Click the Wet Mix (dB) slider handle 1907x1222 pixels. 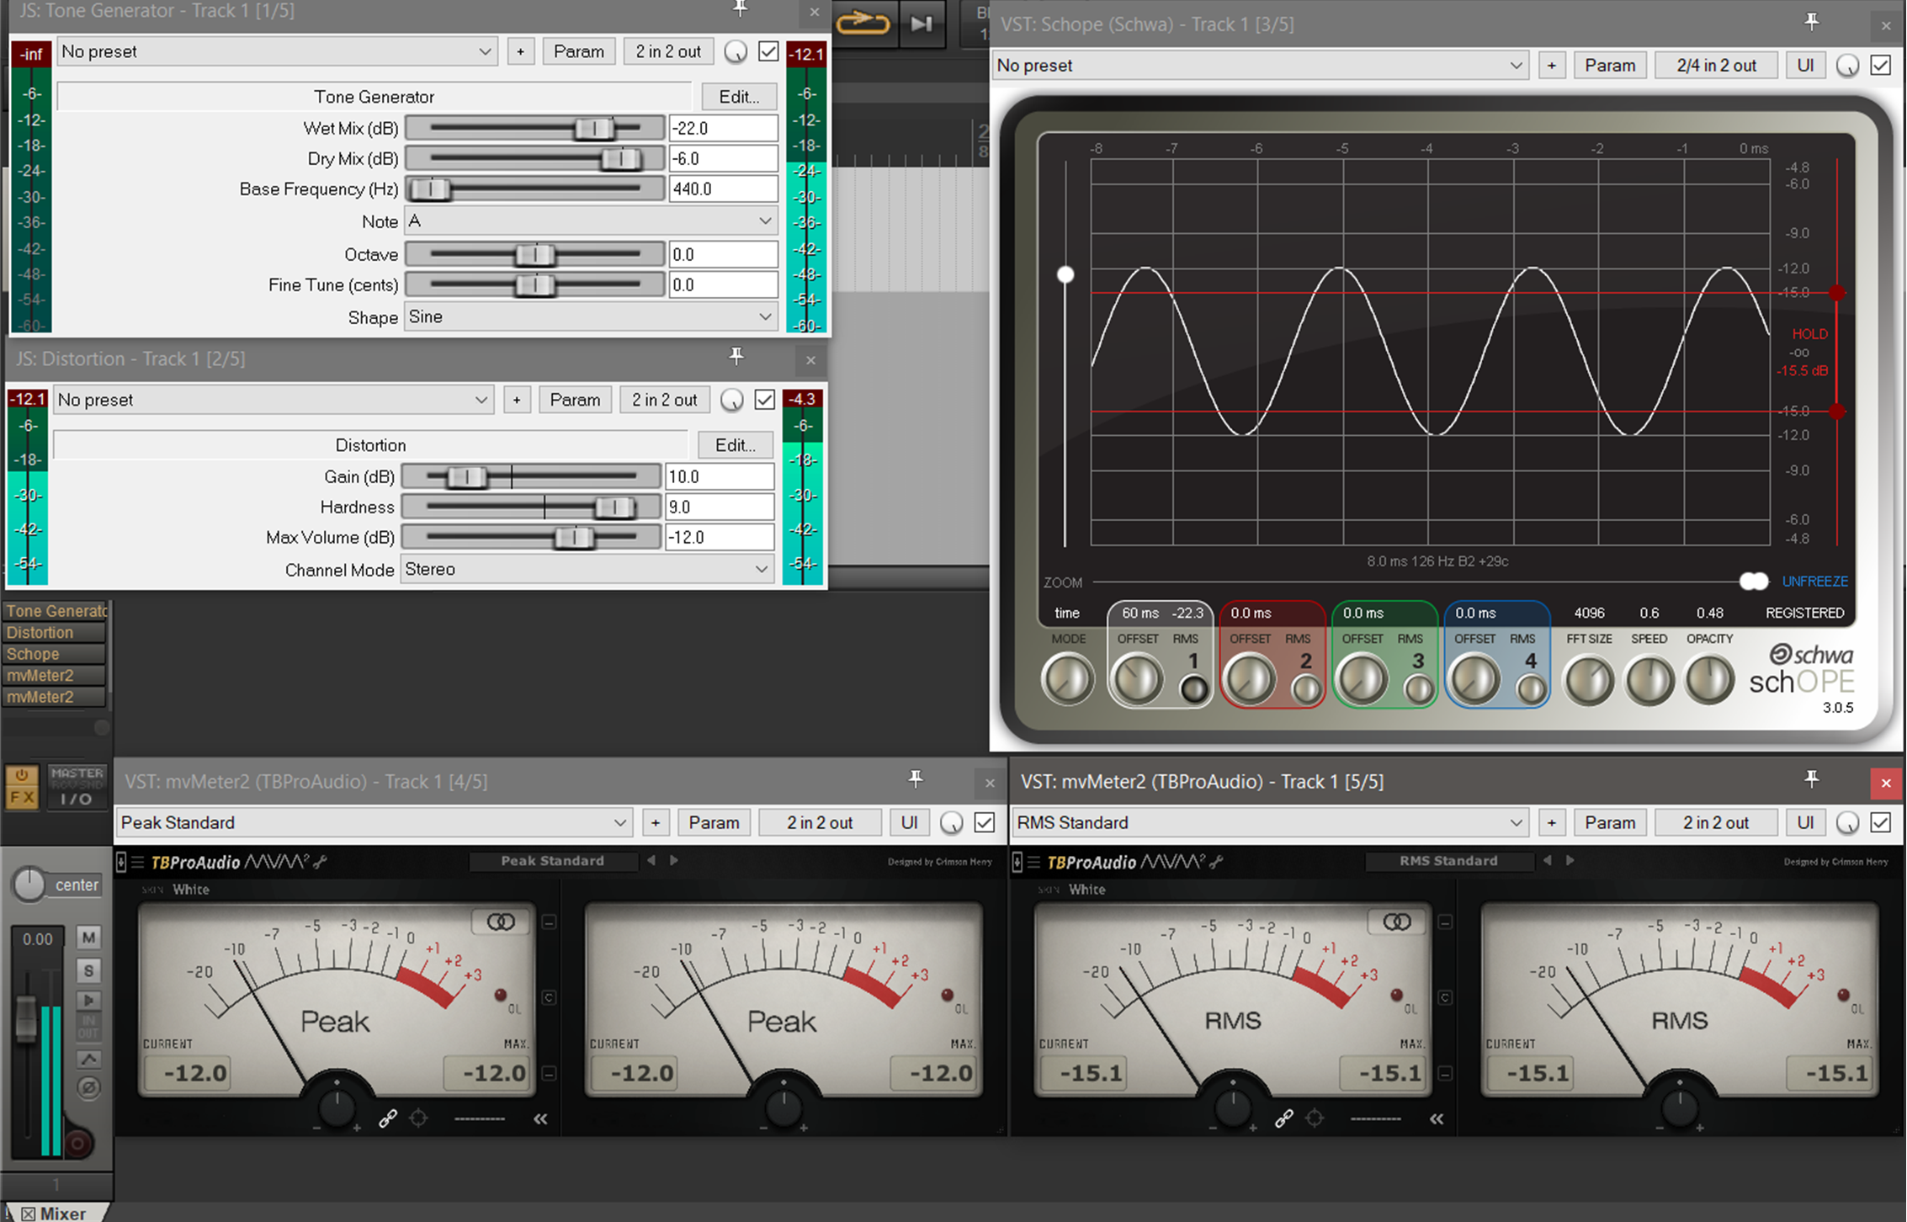click(x=594, y=128)
